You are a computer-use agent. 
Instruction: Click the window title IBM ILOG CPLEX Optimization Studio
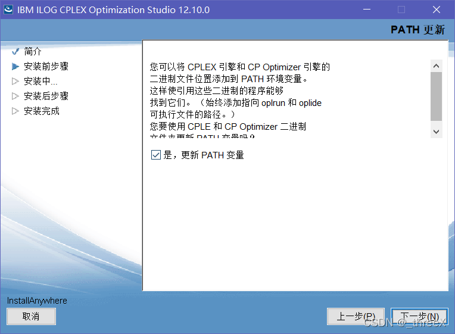113,10
